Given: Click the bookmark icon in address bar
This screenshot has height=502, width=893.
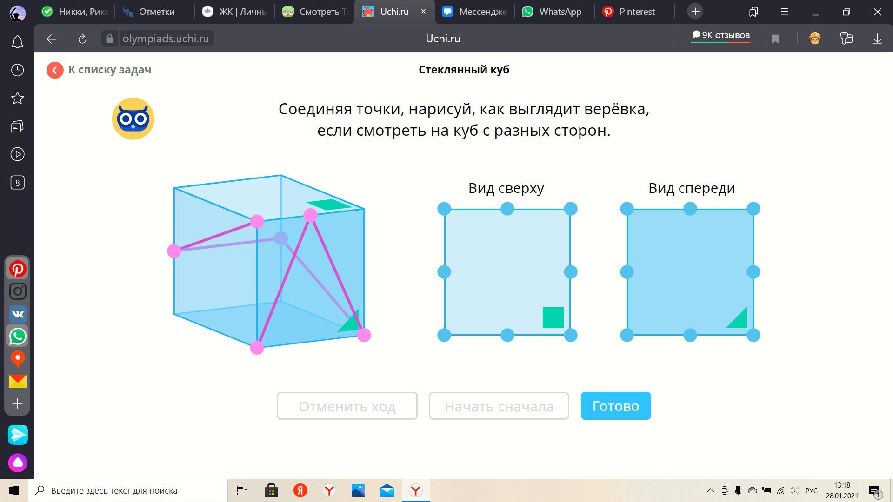Looking at the screenshot, I should tap(775, 39).
